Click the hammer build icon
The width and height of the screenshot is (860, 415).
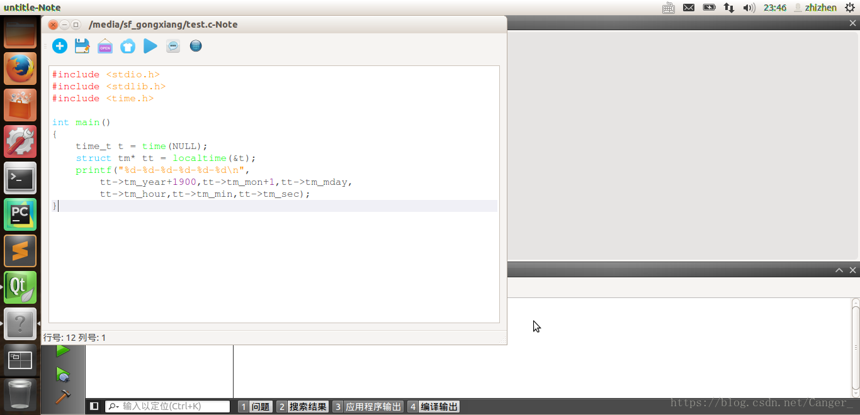point(63,397)
